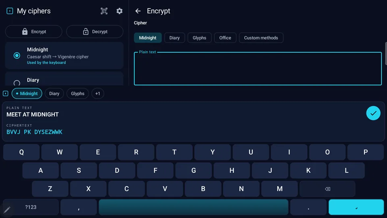Tap the T key
Viewport: 387px width, 218px height.
tap(174, 152)
